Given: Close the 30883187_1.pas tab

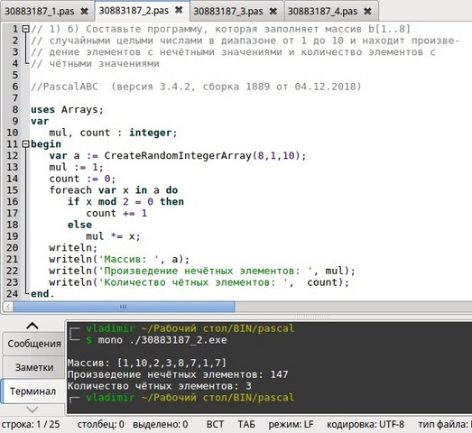Looking at the screenshot, I should (x=85, y=12).
